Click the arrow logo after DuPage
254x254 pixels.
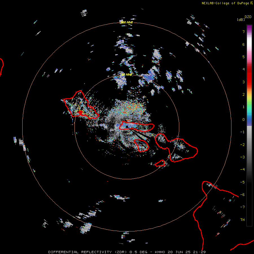click(251, 3)
